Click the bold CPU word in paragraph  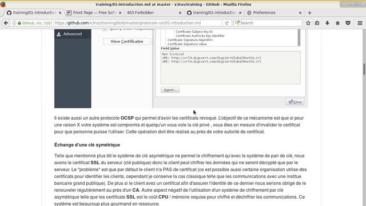[x=163, y=197]
